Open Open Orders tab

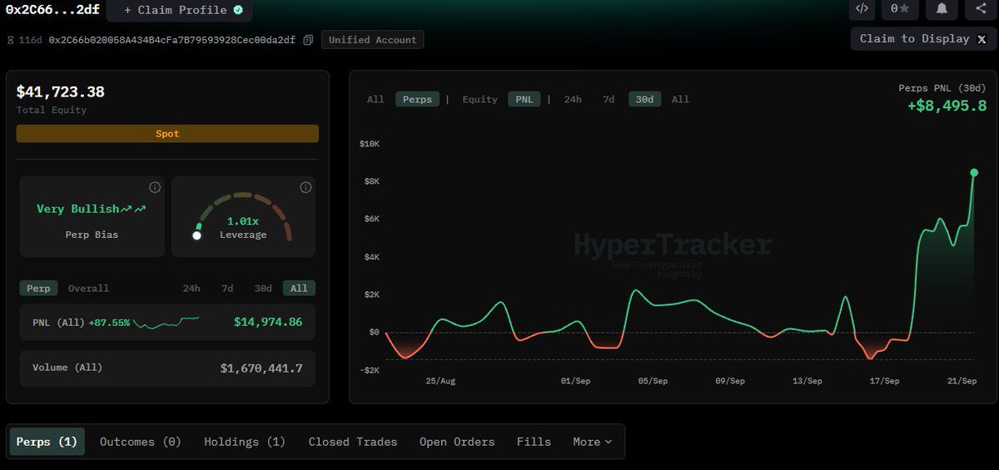click(457, 442)
